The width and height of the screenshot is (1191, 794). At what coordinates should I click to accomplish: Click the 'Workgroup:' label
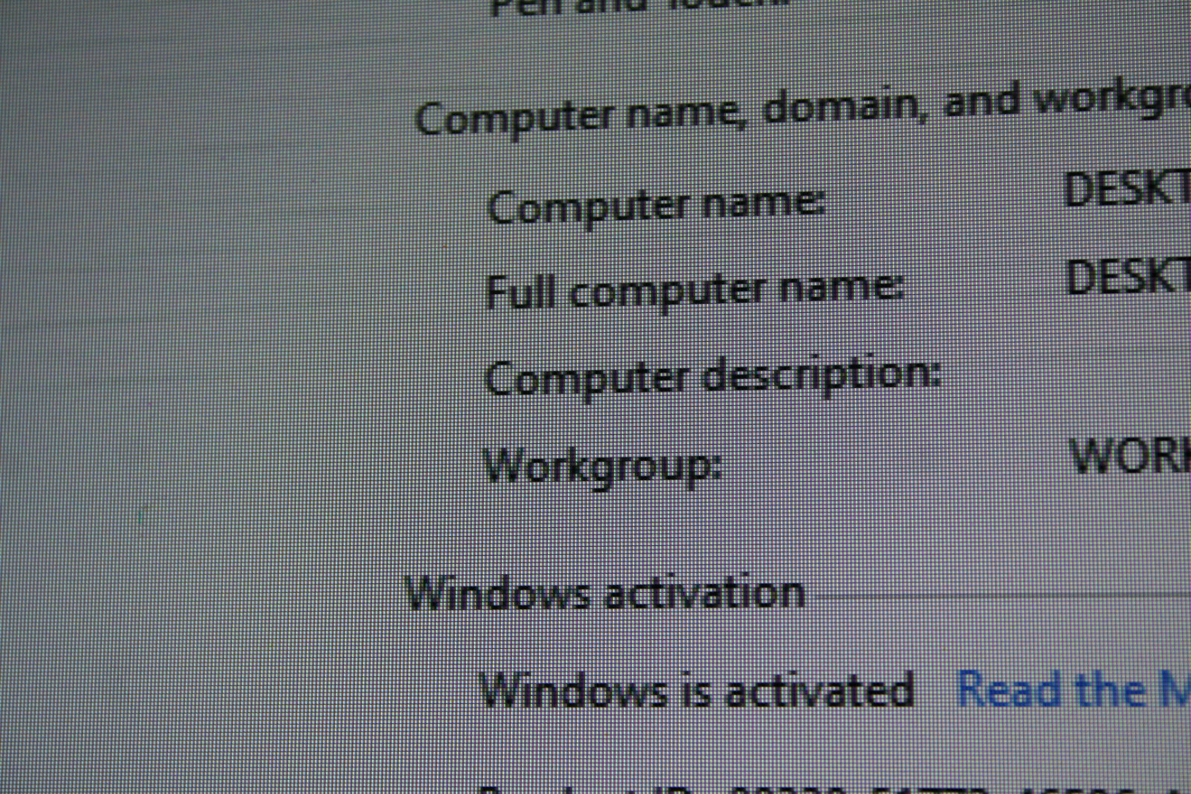coord(603,466)
